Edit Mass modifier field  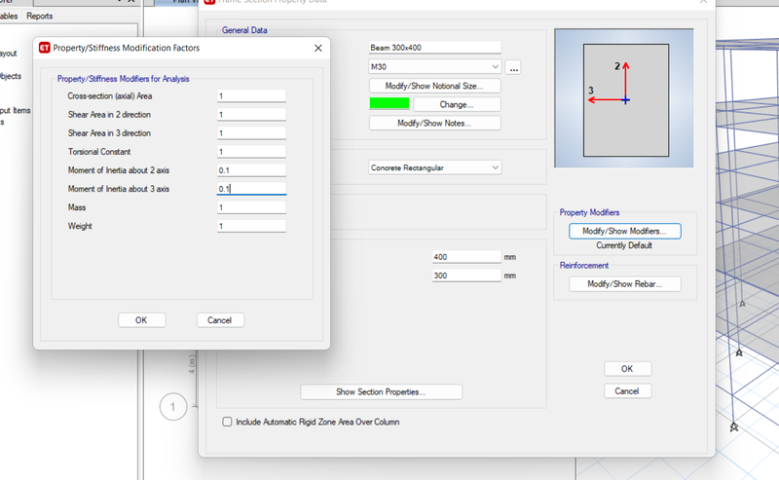tap(251, 207)
